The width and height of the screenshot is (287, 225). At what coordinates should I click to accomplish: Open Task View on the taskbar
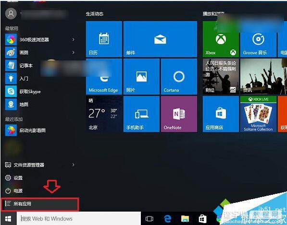click(x=149, y=219)
